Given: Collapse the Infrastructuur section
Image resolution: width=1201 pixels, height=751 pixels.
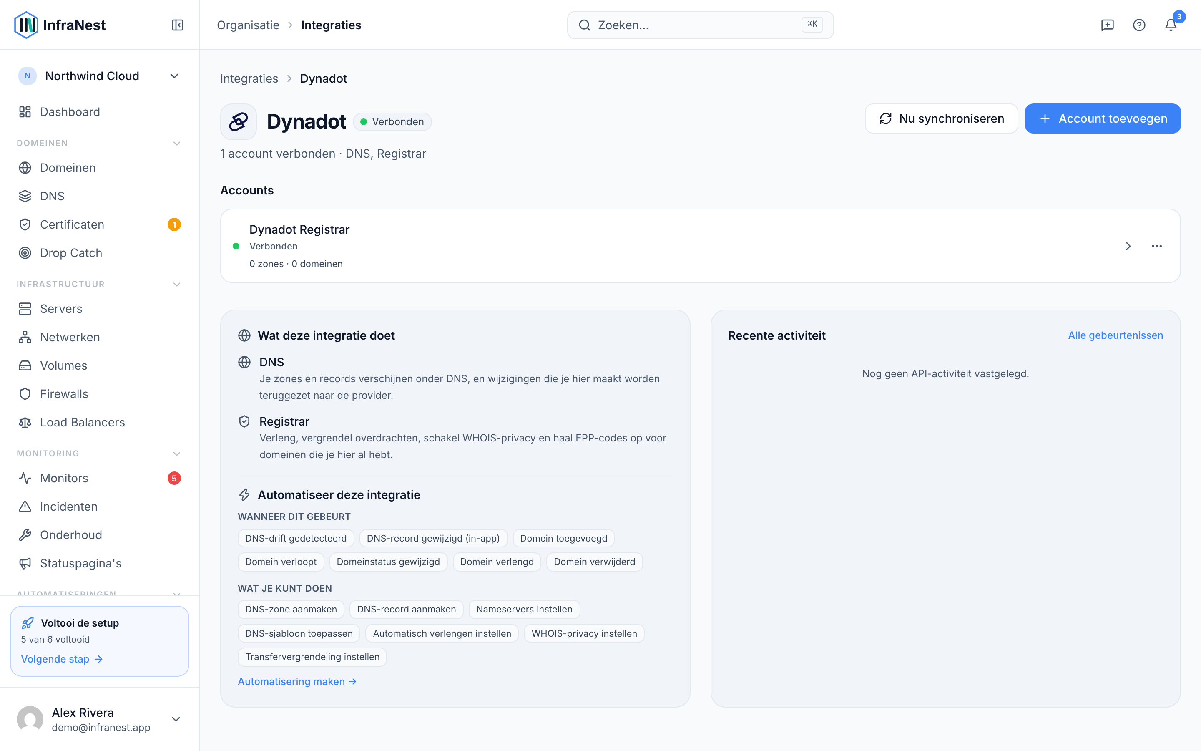Looking at the screenshot, I should point(177,284).
